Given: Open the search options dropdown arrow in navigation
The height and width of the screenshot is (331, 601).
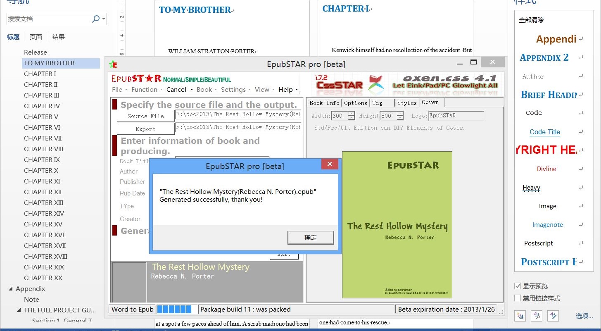Looking at the screenshot, I should pyautogui.click(x=104, y=19).
